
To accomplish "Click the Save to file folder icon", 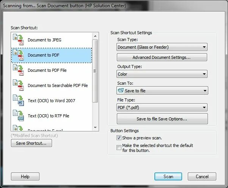I will (x=121, y=90).
